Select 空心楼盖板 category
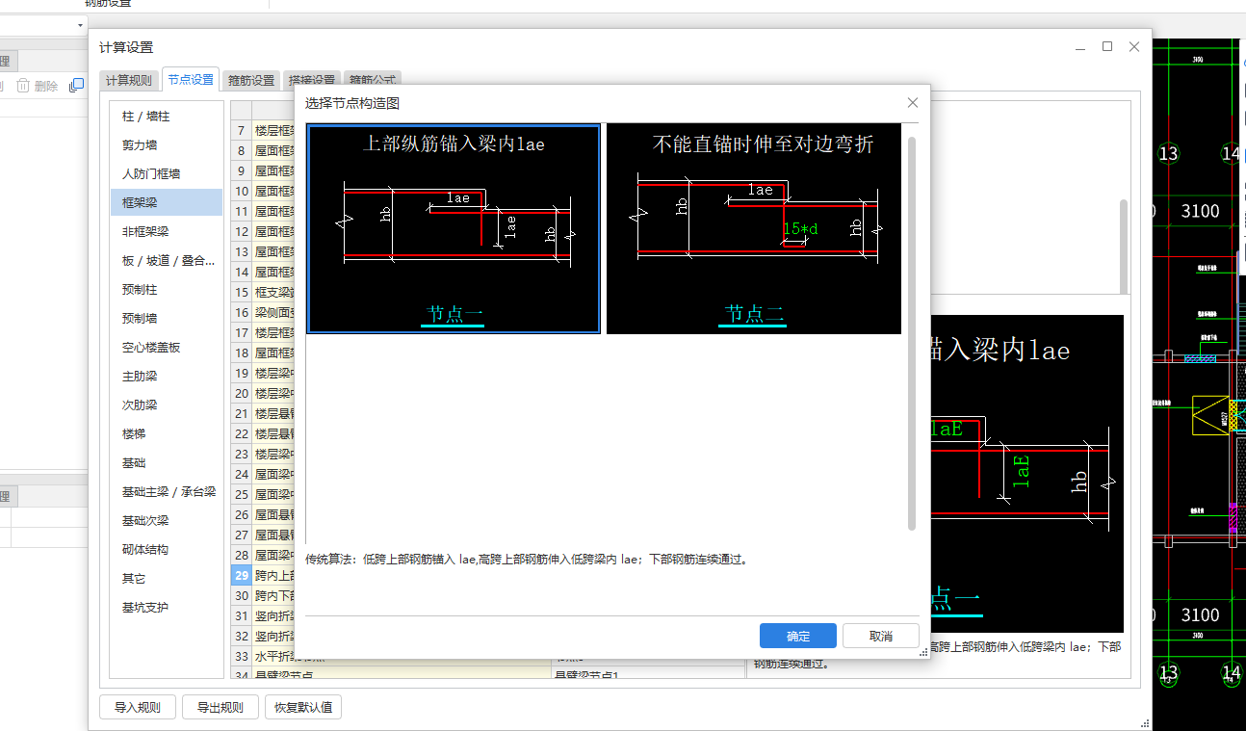This screenshot has width=1246, height=731. (166, 347)
